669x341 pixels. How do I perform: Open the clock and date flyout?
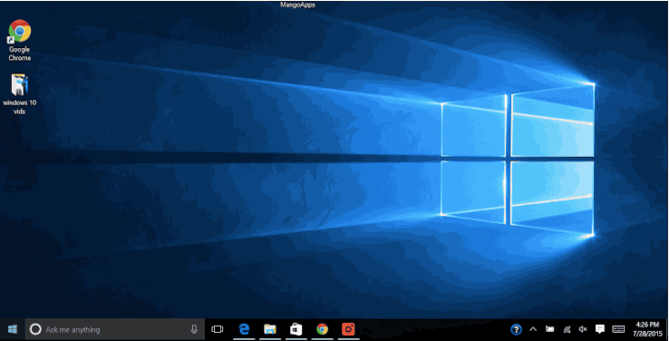[x=647, y=329]
